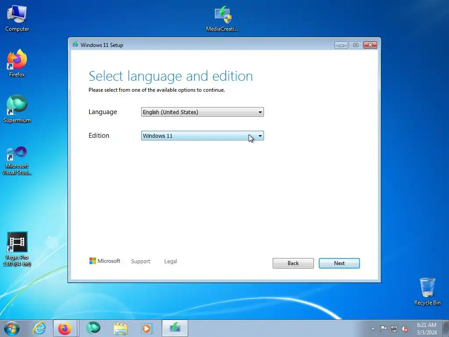Open the Action Center flag icon

(x=383, y=329)
